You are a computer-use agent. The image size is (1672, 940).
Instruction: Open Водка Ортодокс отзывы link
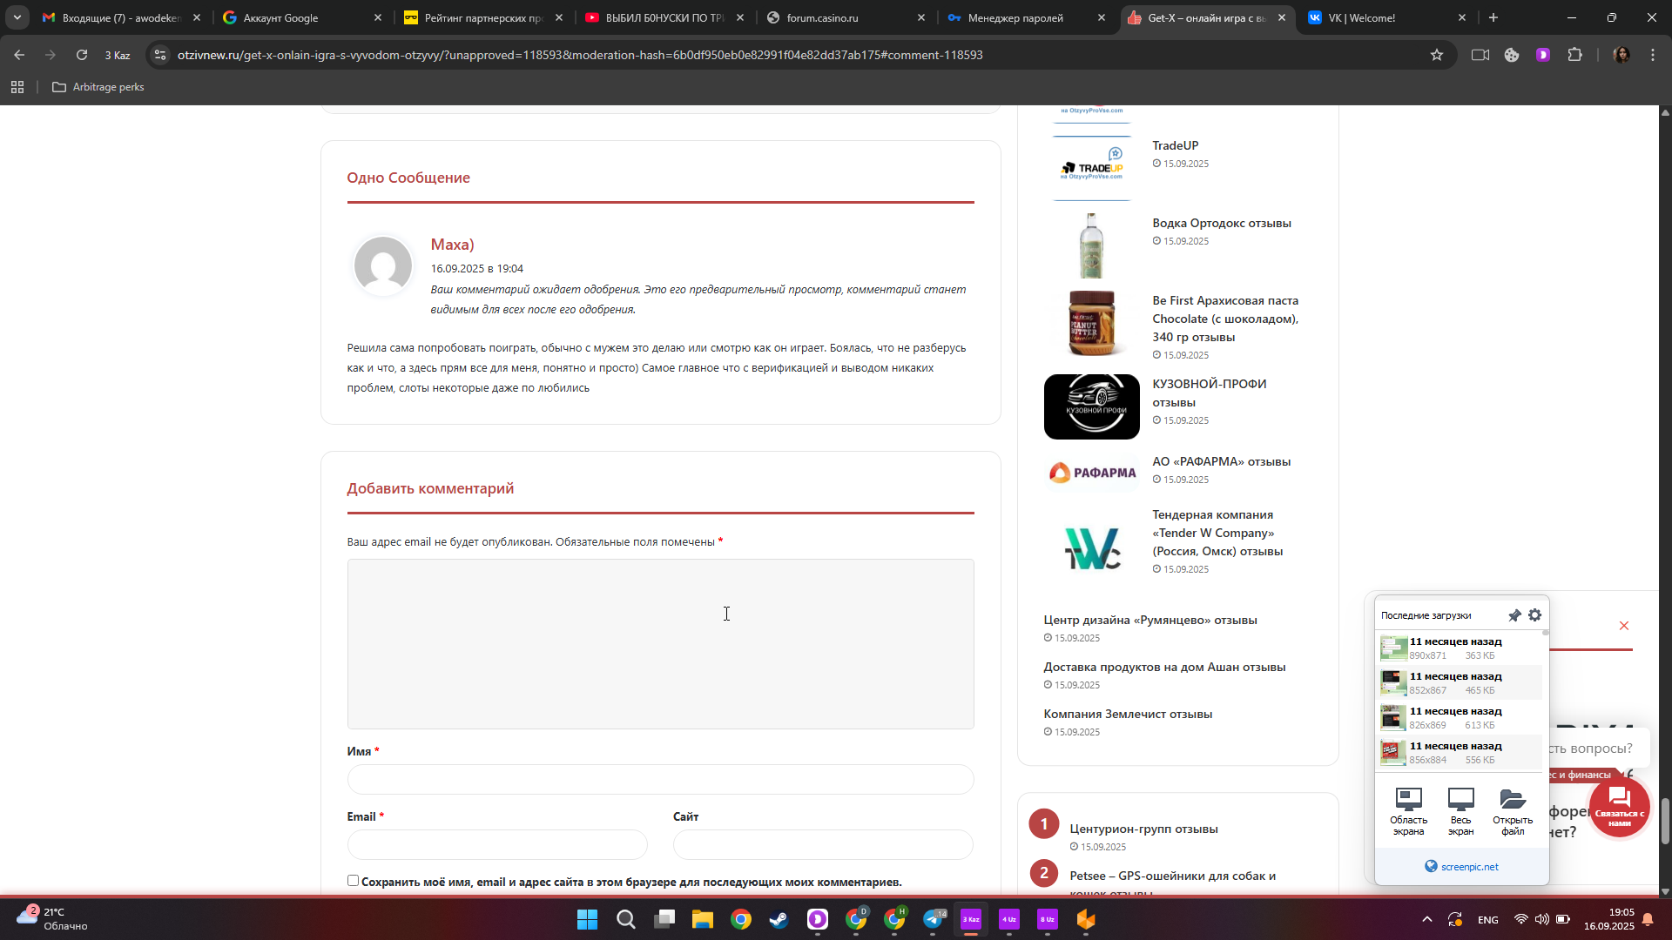tap(1221, 223)
